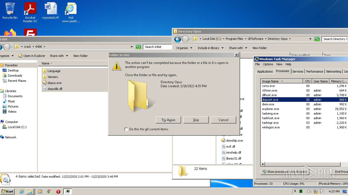The width and height of the screenshot is (348, 195).
Task: Sort processes by Image Name column
Action: coord(282,81)
